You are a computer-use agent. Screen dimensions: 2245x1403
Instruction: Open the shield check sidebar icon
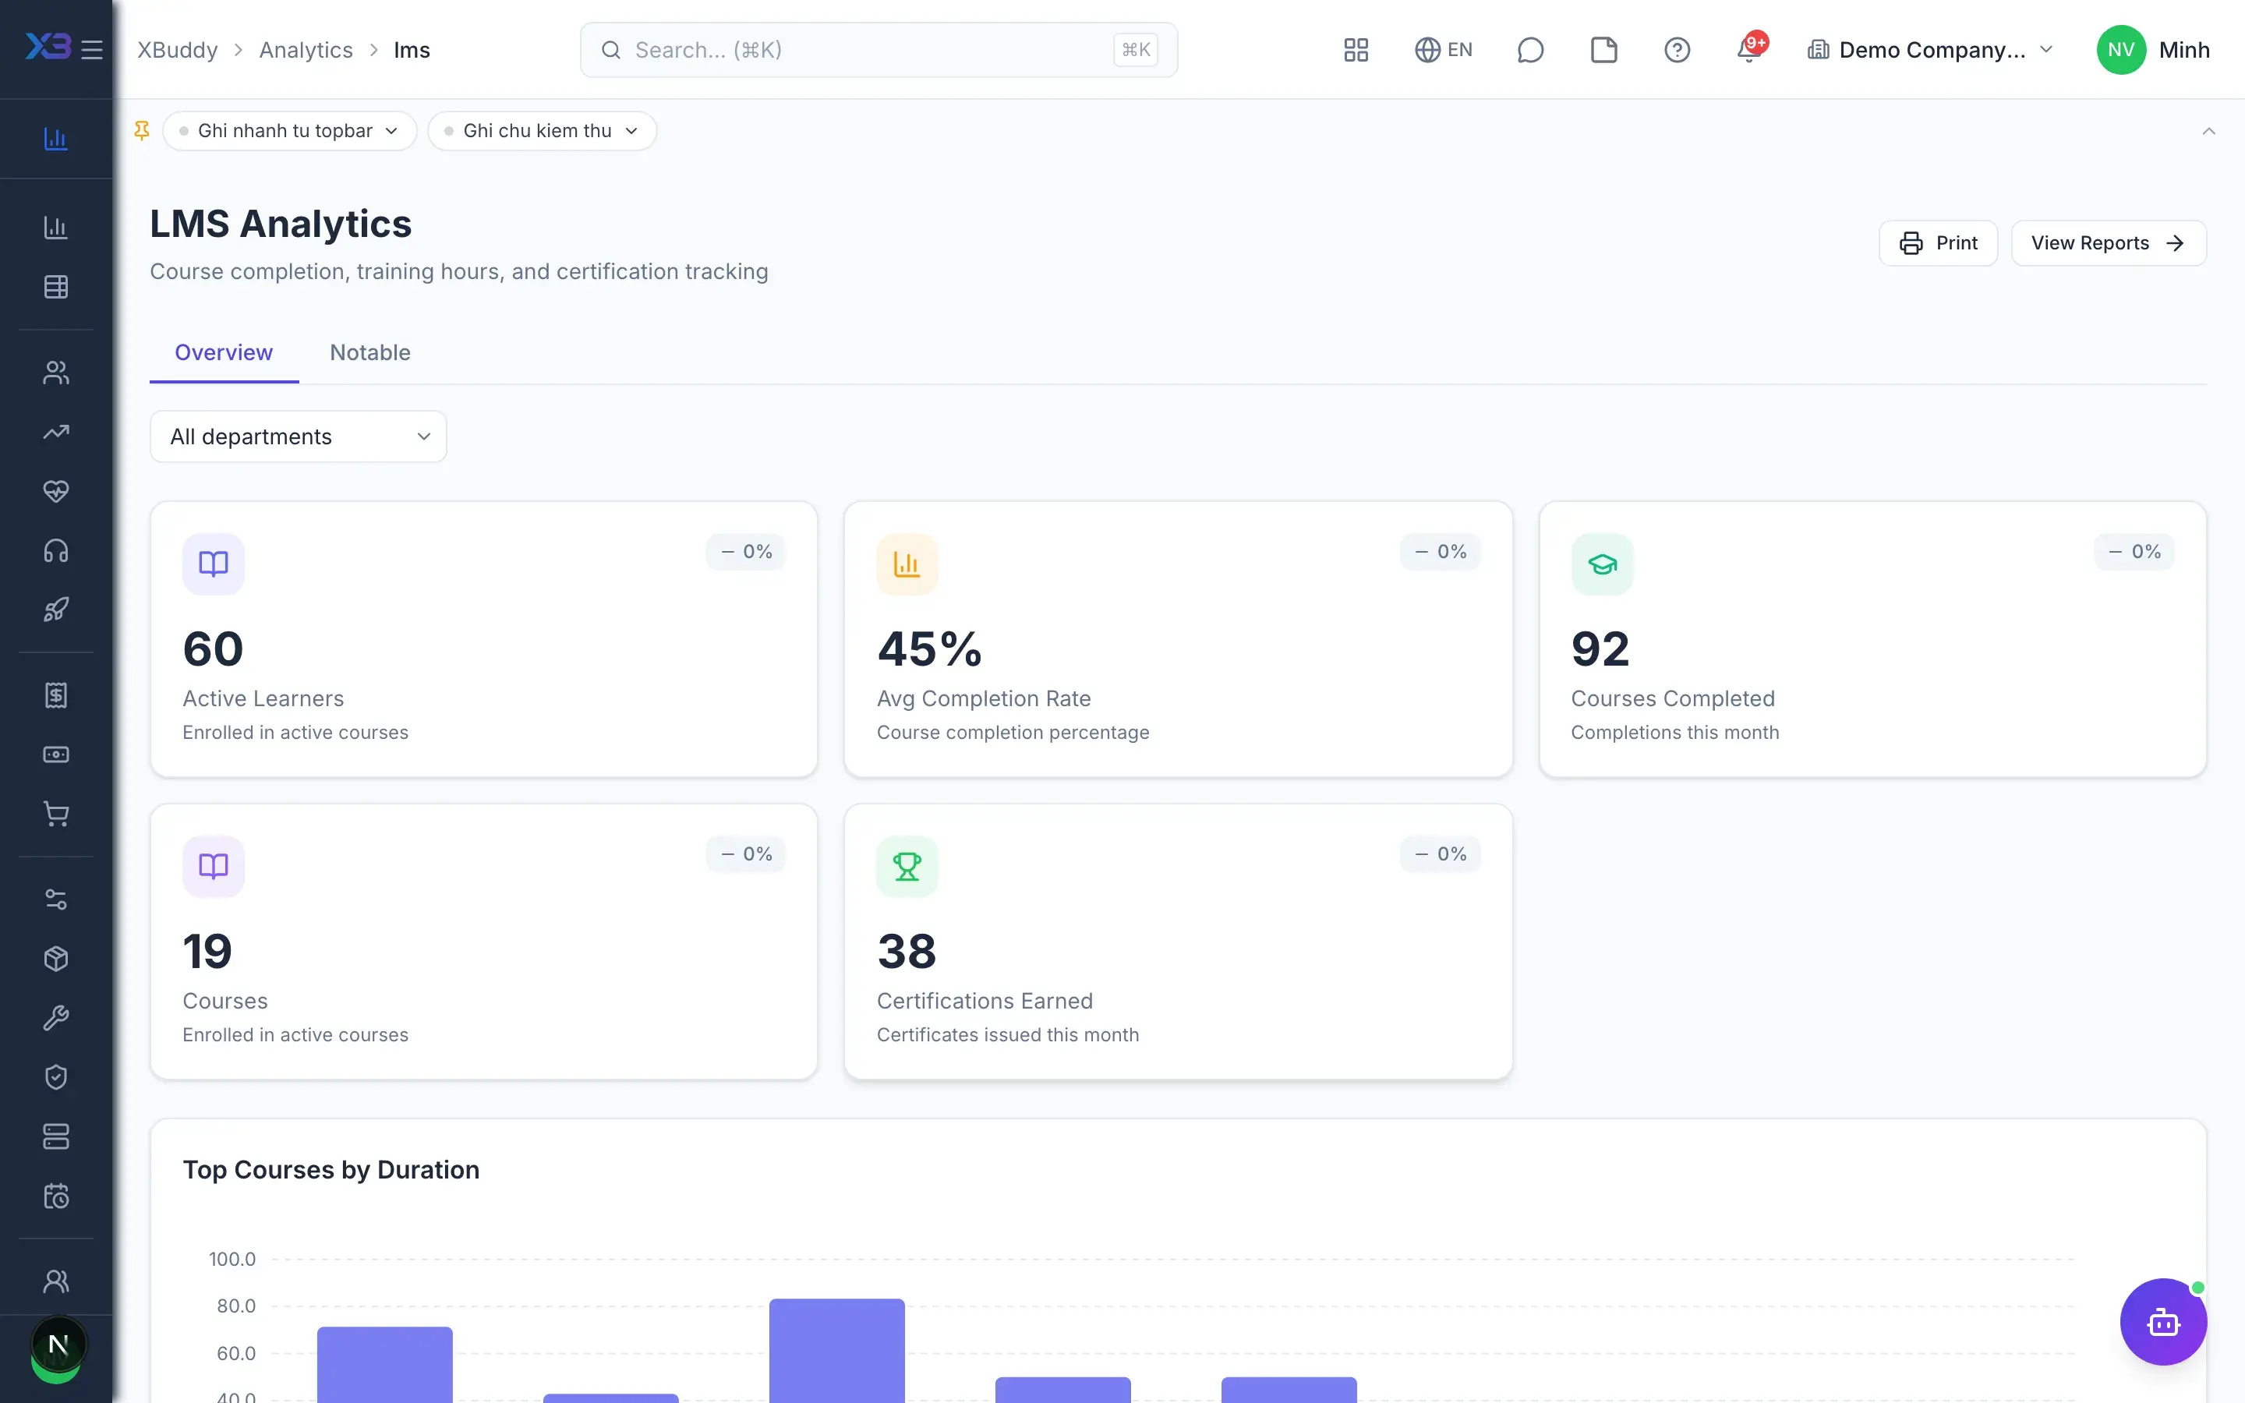pyautogui.click(x=55, y=1077)
